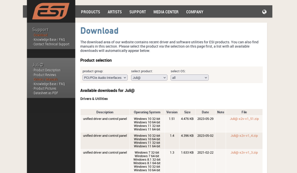Open Juli@ Product Reviews page
Viewport: 297px width, 173px height.
[45, 75]
